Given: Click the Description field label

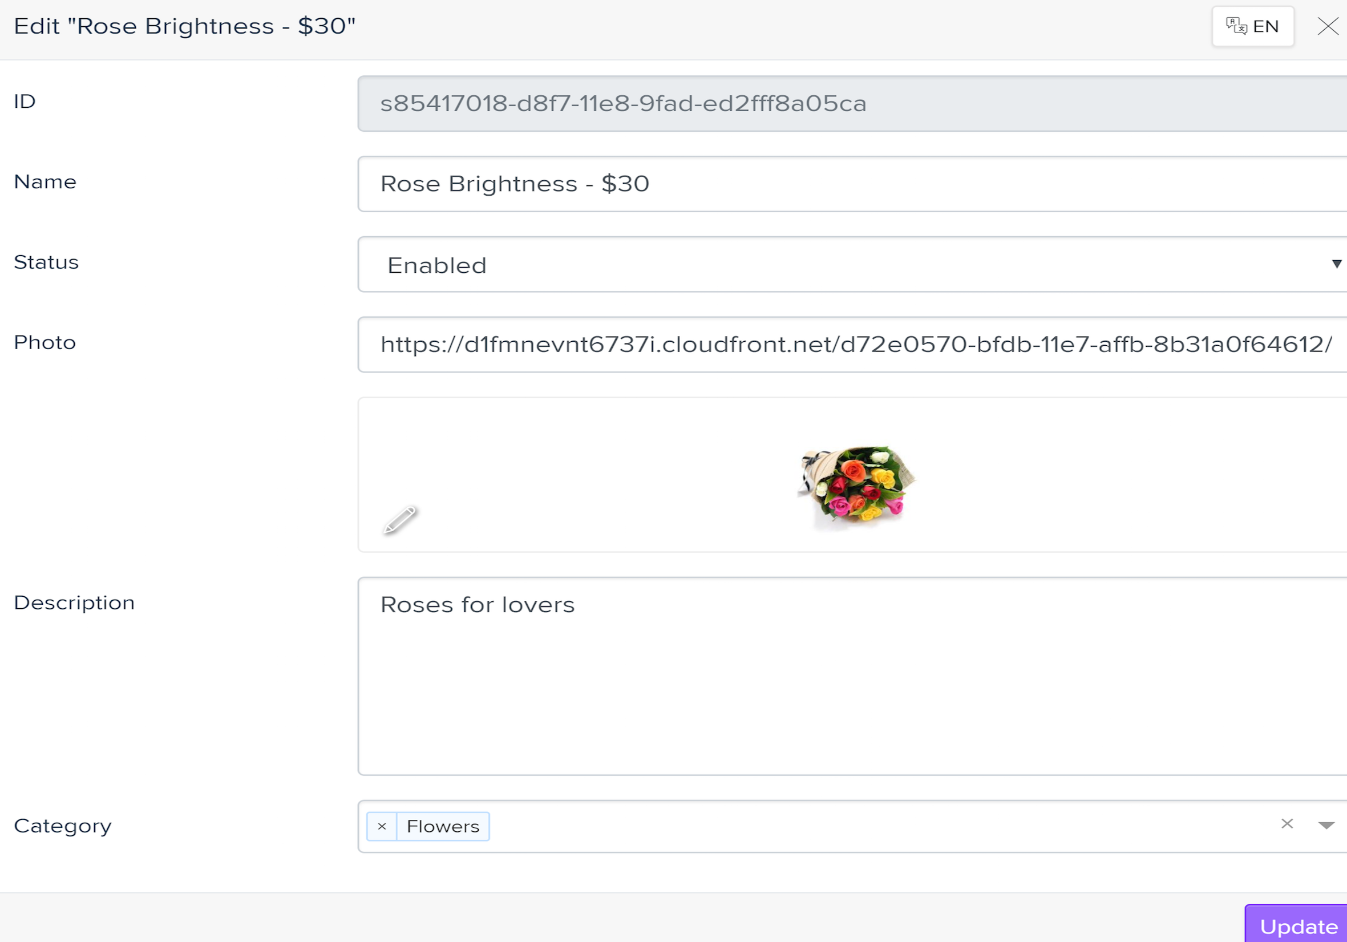Looking at the screenshot, I should [x=75, y=603].
